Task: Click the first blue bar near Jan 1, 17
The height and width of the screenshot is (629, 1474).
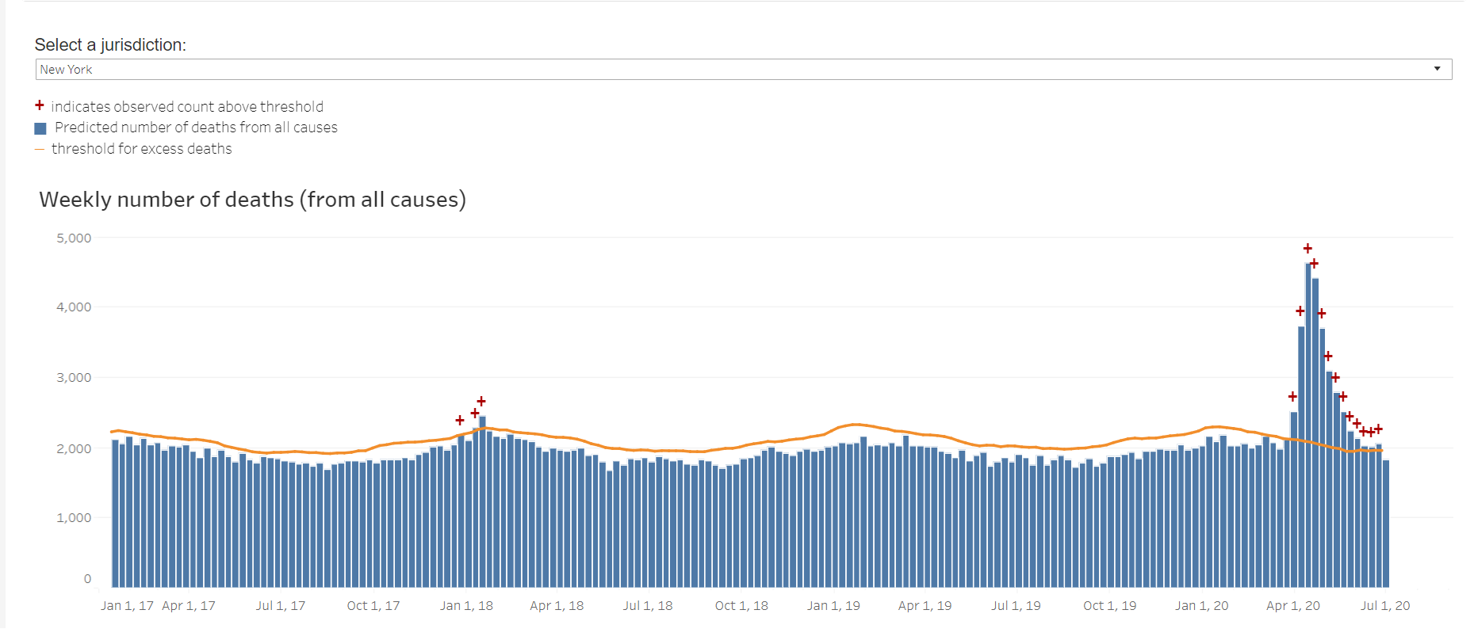Action: (115, 513)
